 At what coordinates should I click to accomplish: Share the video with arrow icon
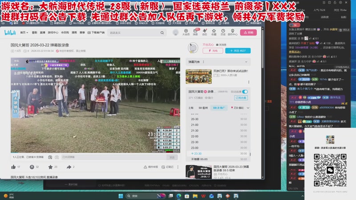click(69, 167)
